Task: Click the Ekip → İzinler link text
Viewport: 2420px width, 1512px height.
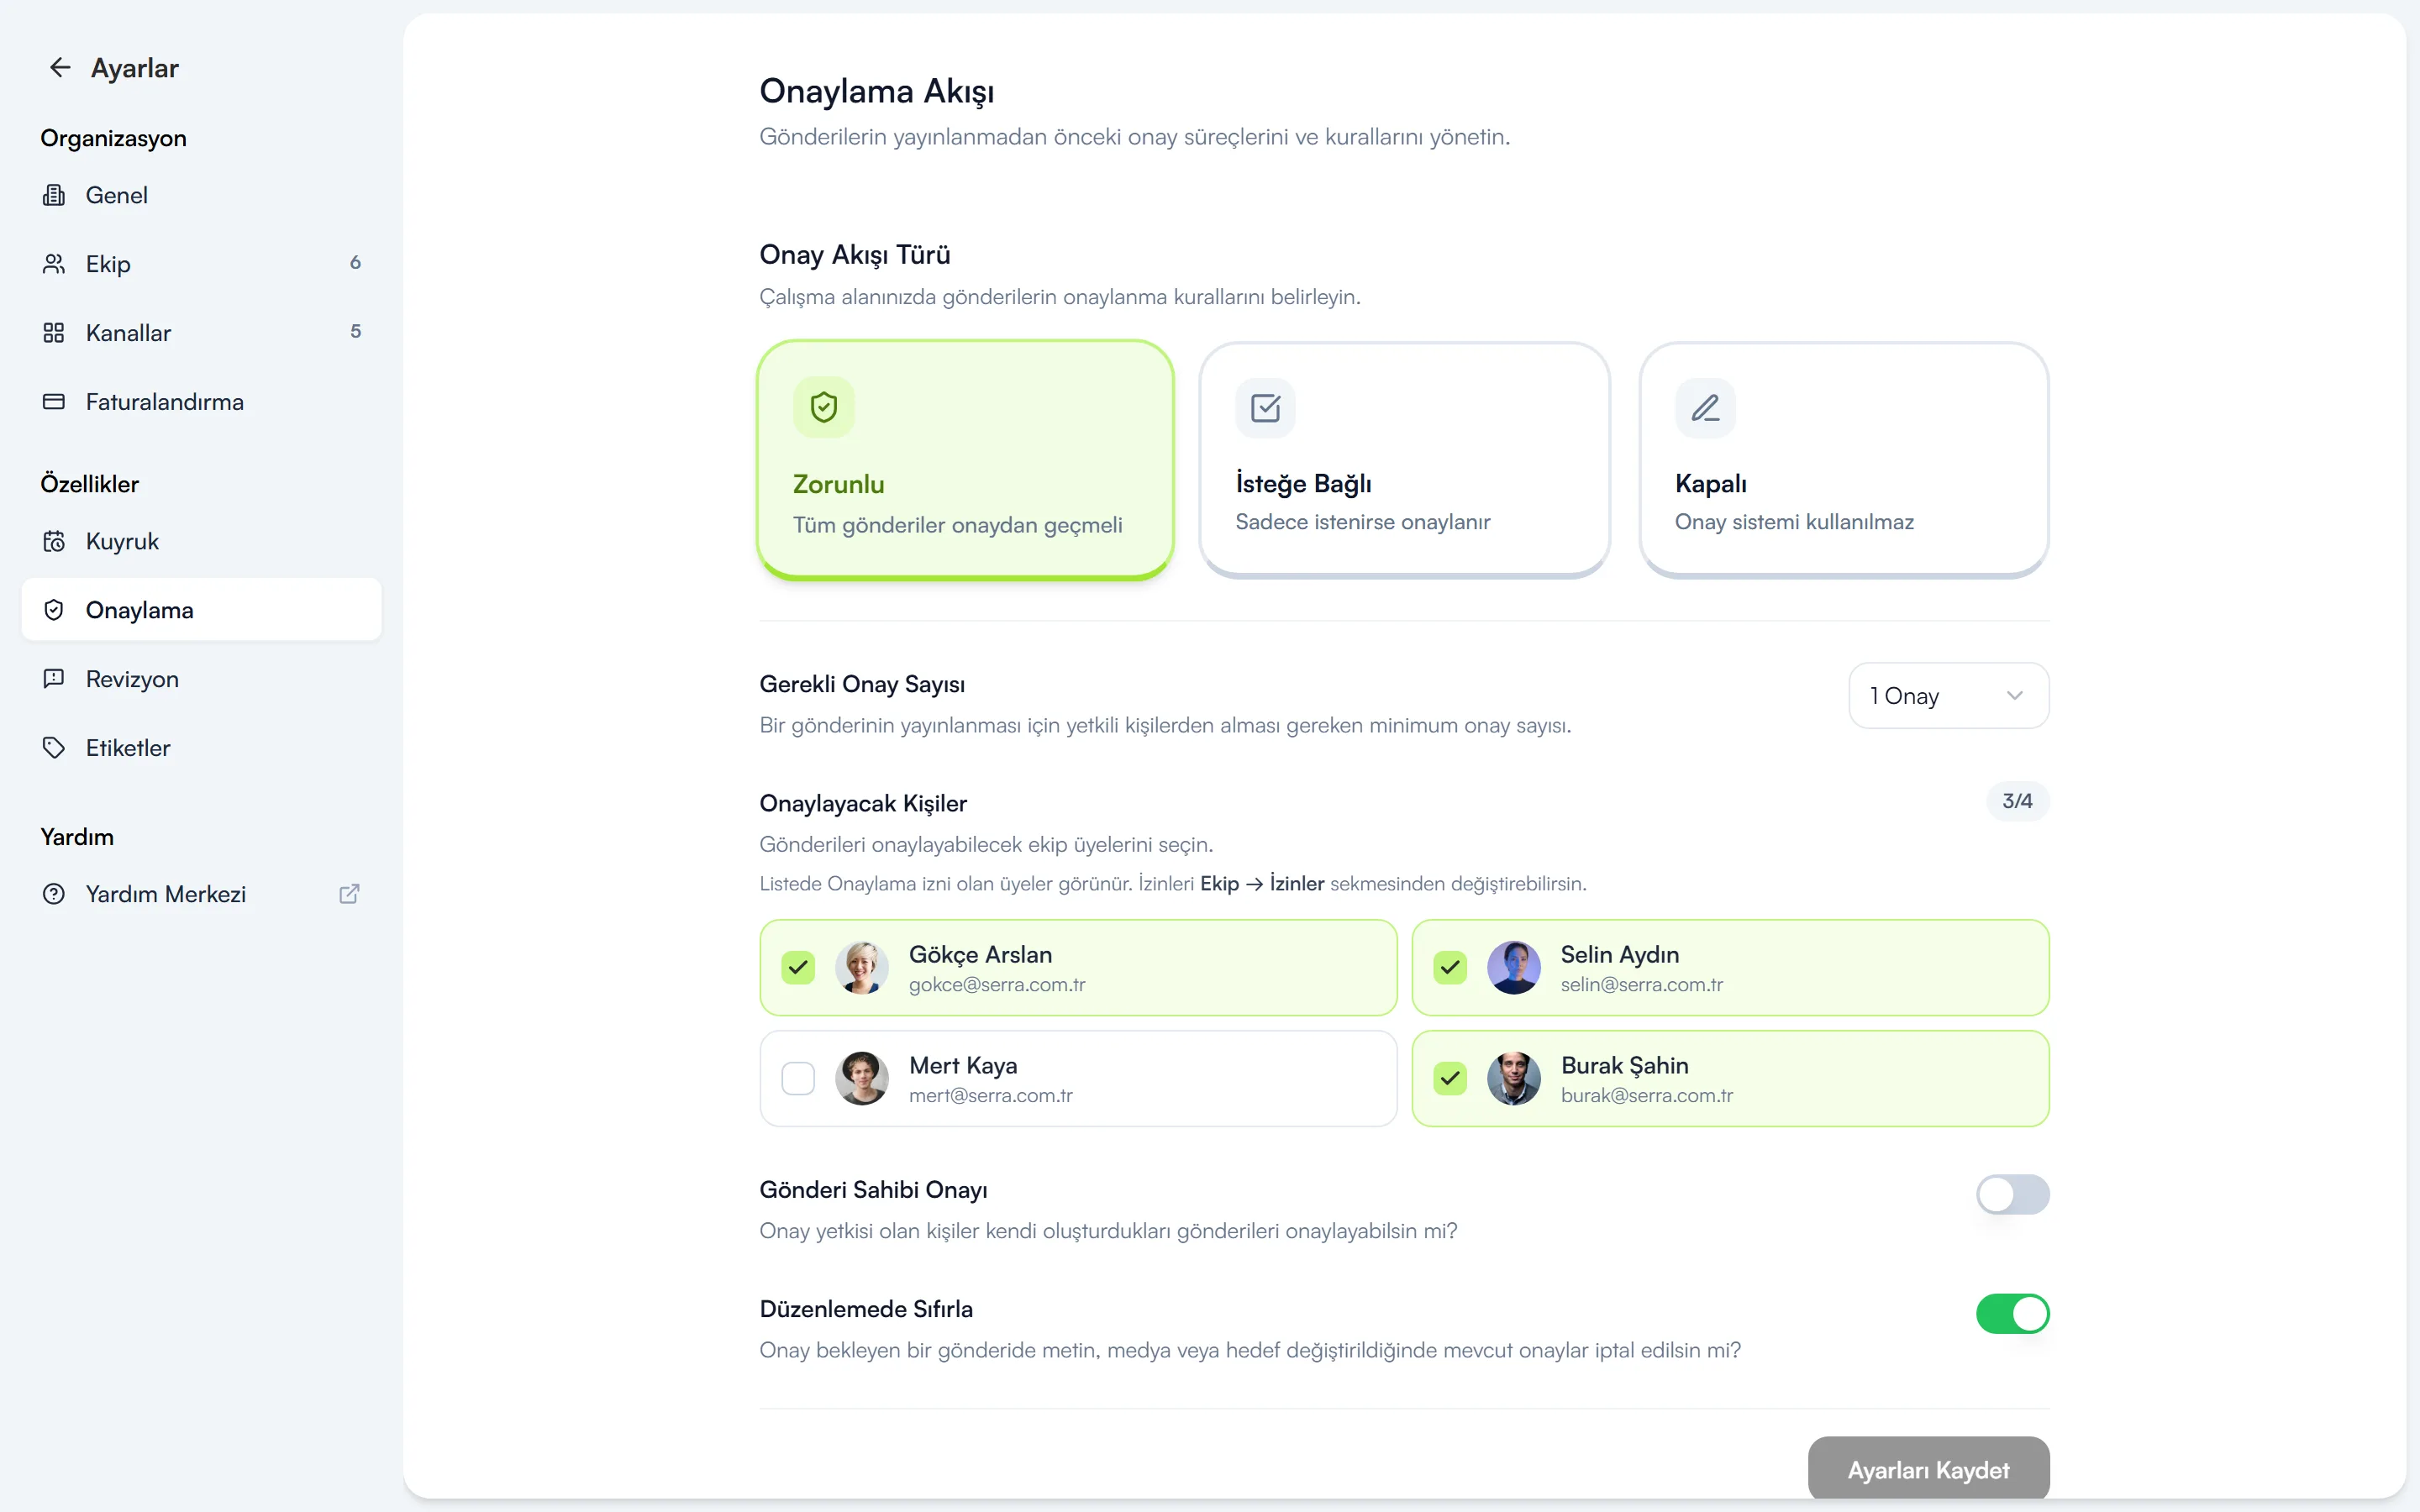Action: pos(1262,884)
